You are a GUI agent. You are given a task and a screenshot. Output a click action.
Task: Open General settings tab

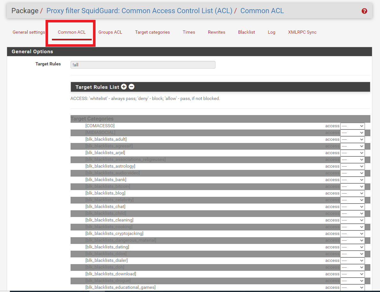click(x=29, y=32)
